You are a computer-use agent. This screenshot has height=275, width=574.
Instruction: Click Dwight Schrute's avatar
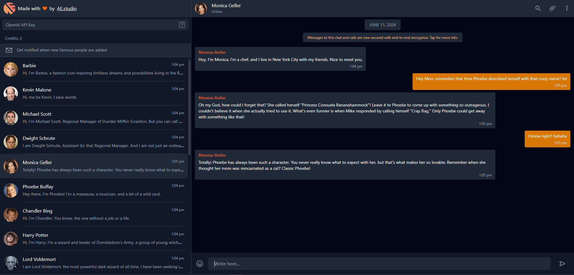tap(11, 142)
